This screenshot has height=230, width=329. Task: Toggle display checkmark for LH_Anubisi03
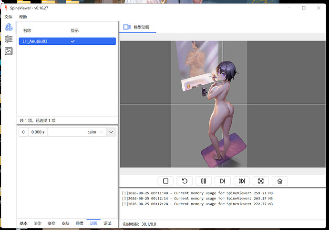tap(73, 41)
